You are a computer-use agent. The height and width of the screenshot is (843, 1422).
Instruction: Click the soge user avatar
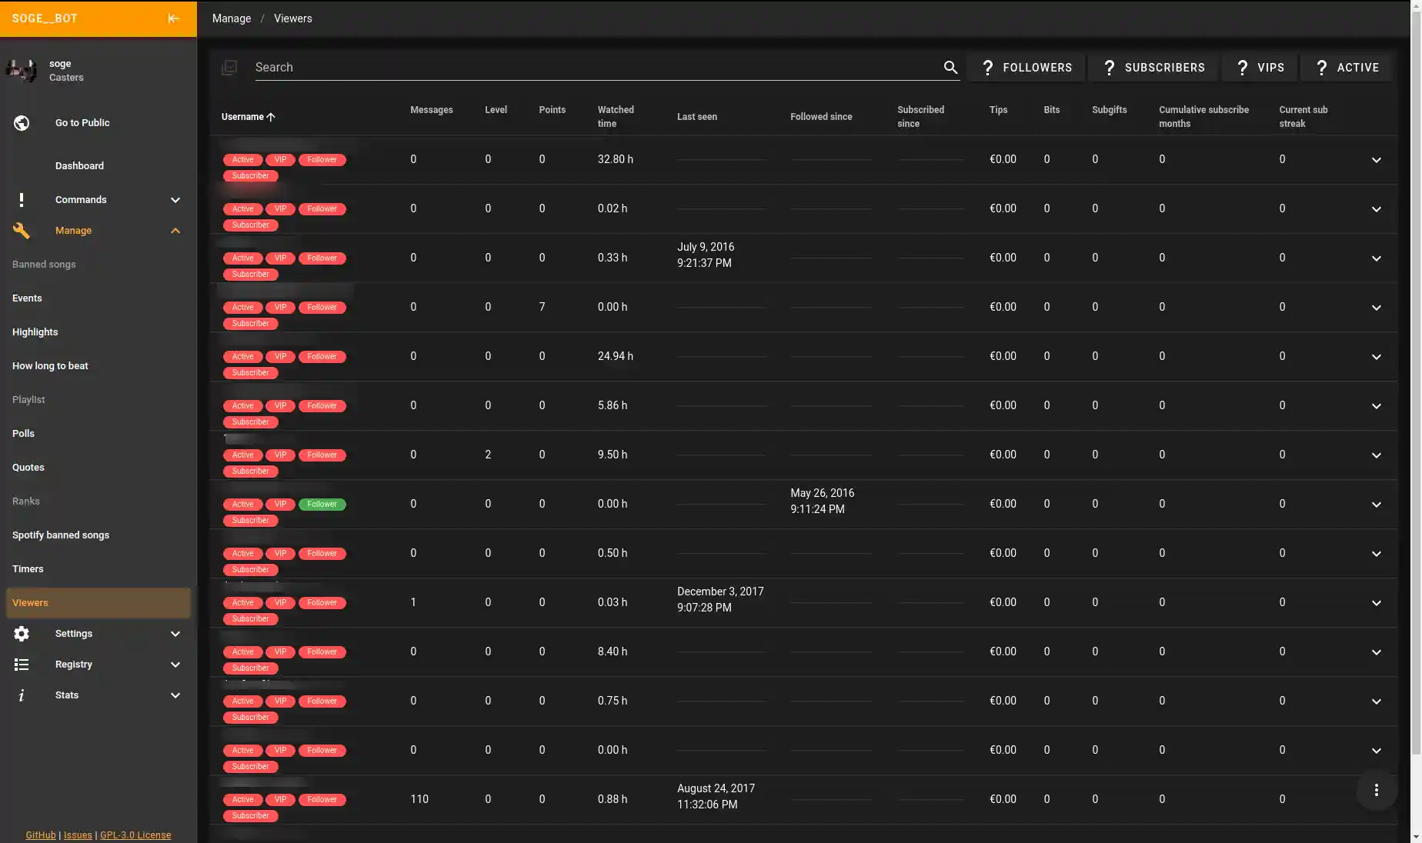(x=22, y=70)
